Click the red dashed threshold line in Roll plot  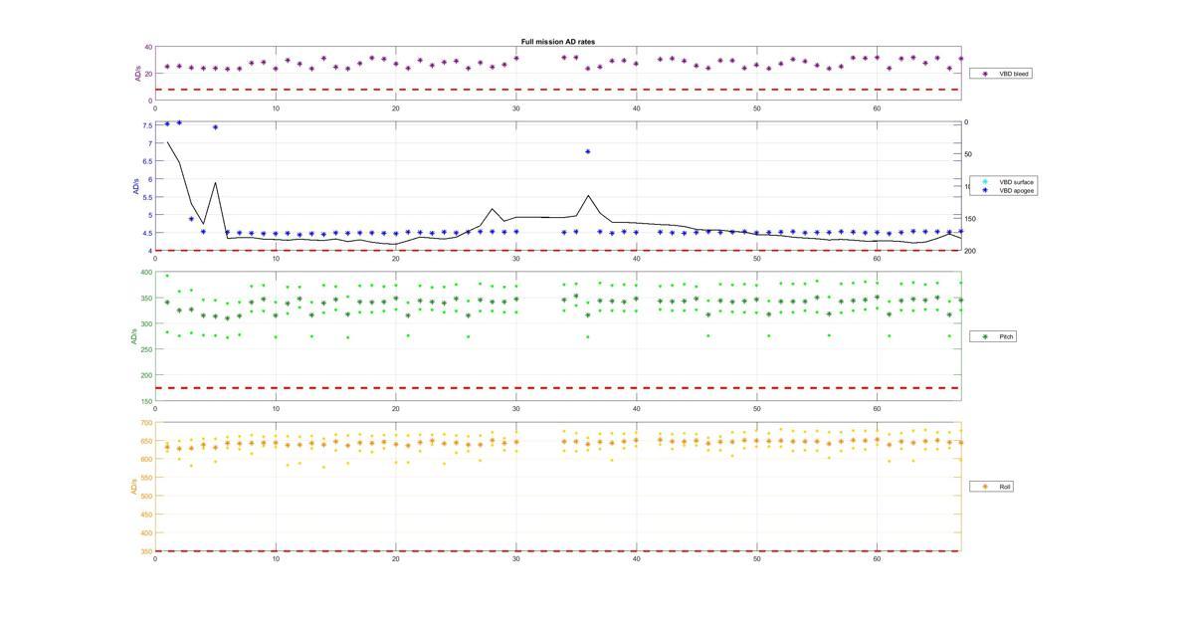(557, 551)
